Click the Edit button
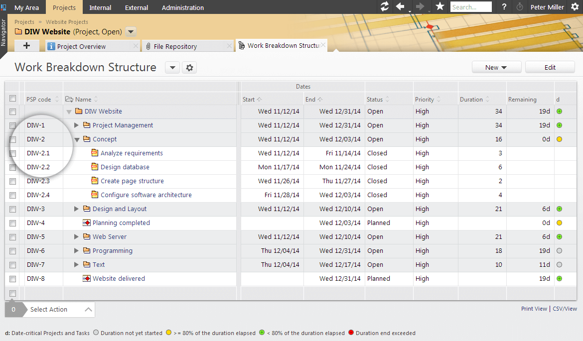This screenshot has width=583, height=341. (x=550, y=67)
